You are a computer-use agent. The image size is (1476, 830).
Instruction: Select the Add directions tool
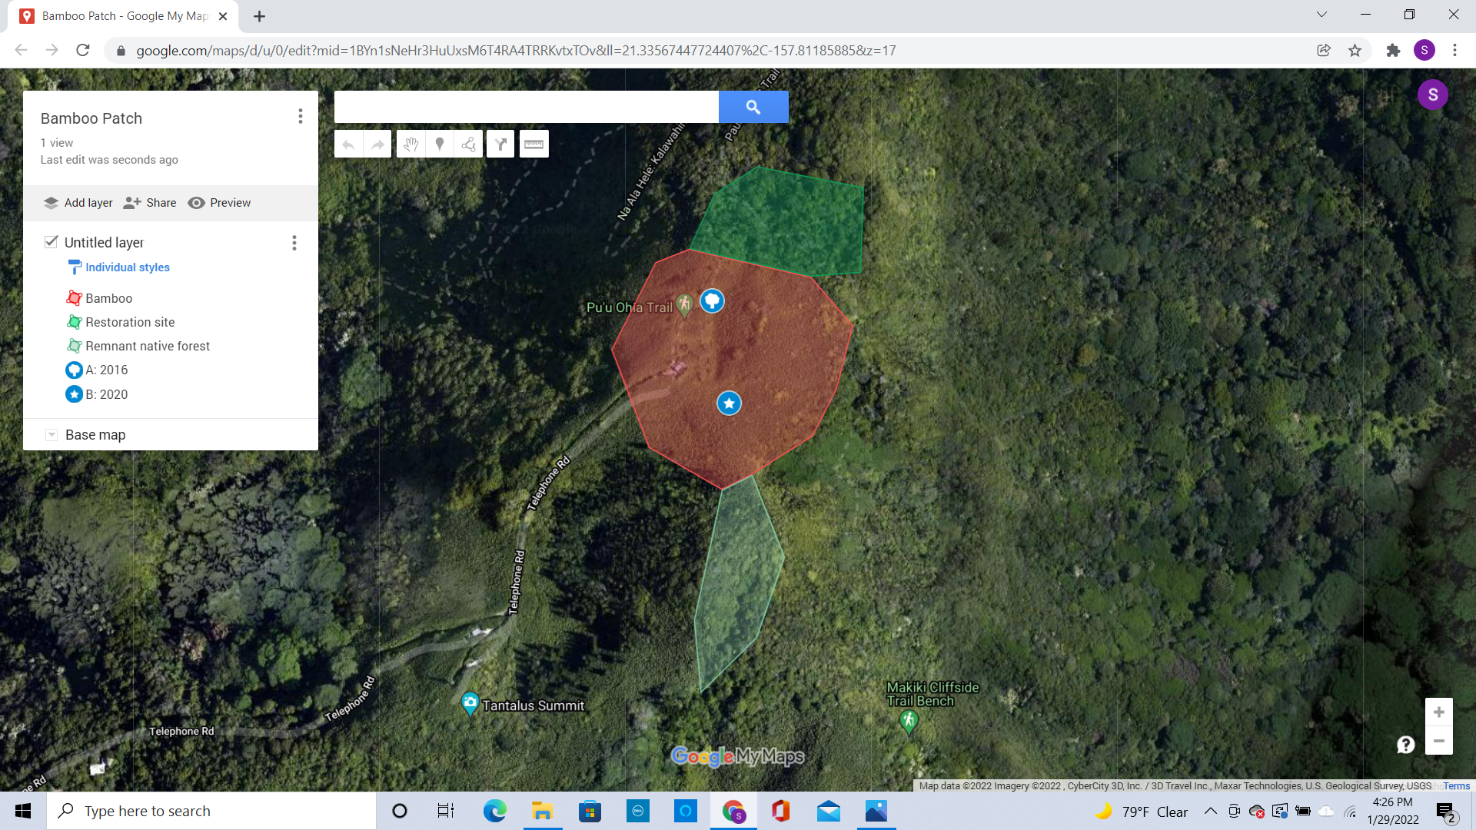click(500, 144)
